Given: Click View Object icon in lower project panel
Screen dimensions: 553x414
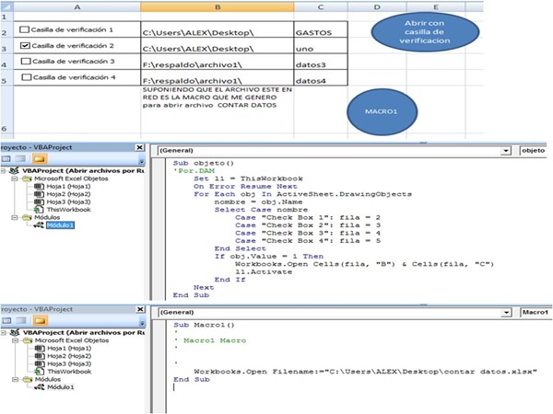Looking at the screenshot, I should (21, 321).
